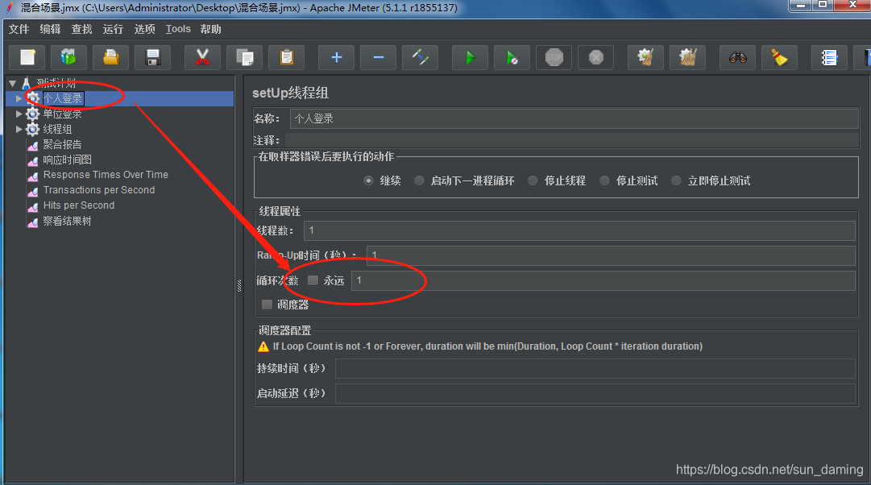Image resolution: width=871 pixels, height=485 pixels.
Task: Click the Paste clipboard icon
Action: coord(287,57)
